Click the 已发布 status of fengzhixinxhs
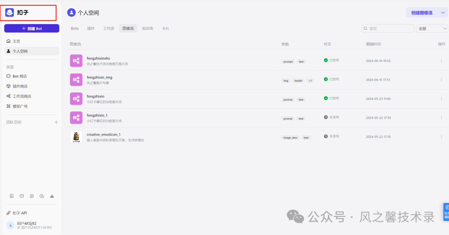The image size is (449, 235). pyautogui.click(x=331, y=60)
